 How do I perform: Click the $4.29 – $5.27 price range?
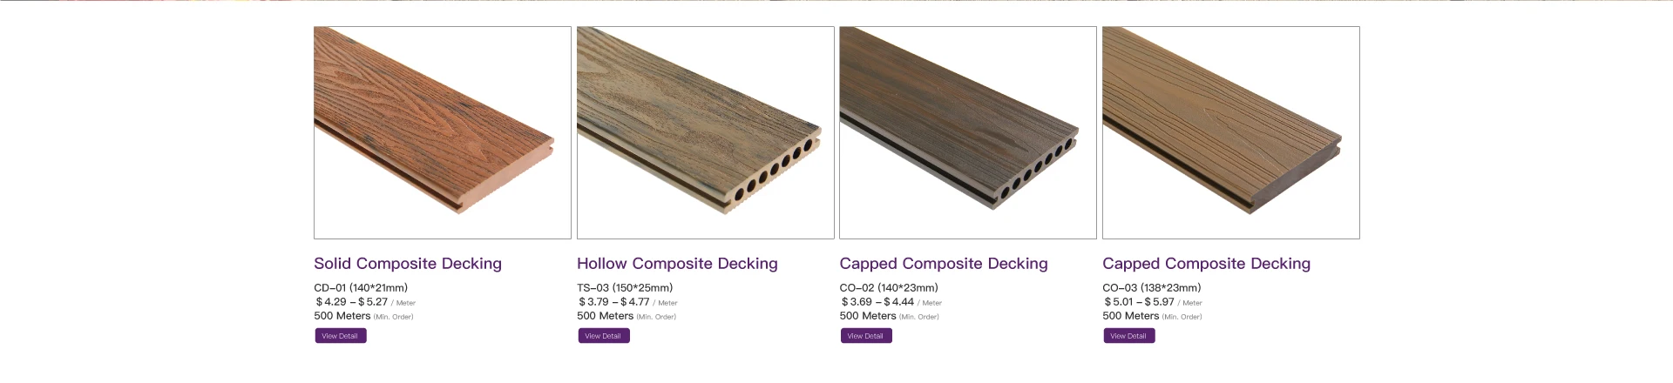coord(352,302)
